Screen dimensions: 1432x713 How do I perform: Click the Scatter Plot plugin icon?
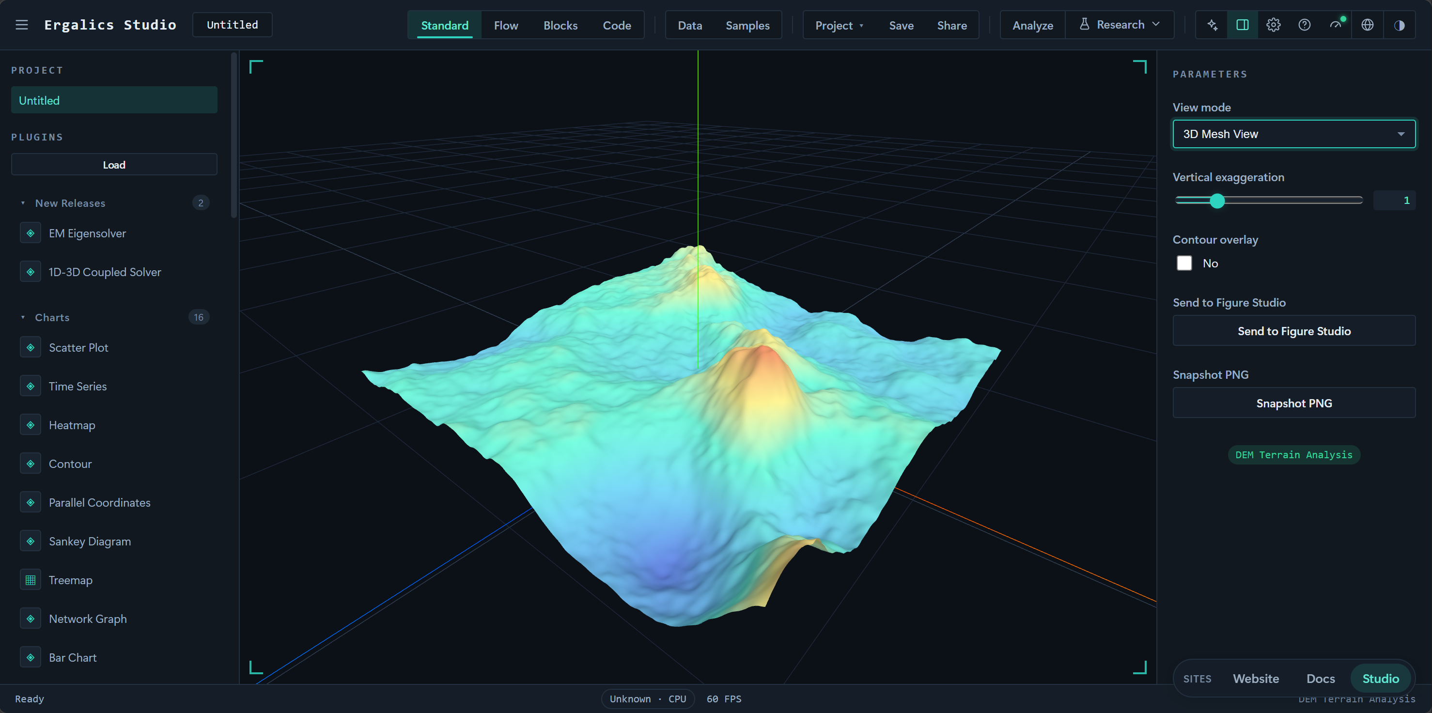pyautogui.click(x=31, y=347)
